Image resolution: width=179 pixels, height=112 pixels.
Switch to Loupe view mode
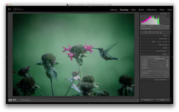[x=10, y=100]
